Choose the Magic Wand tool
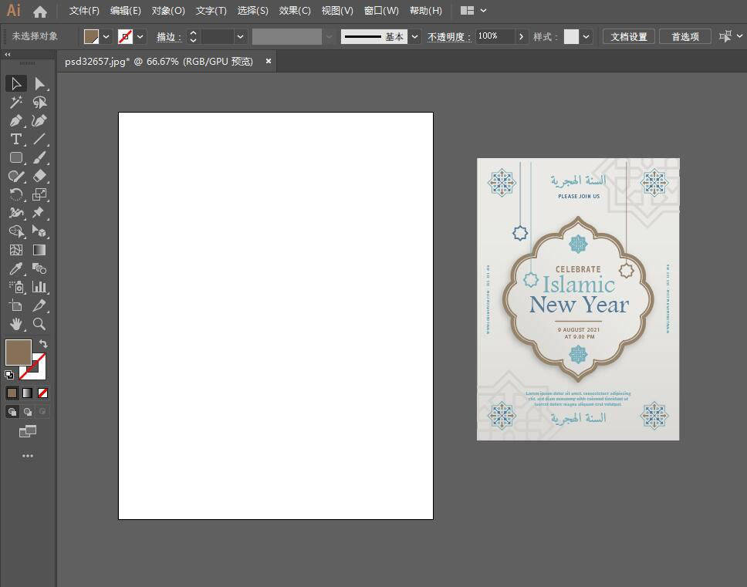Image resolution: width=747 pixels, height=587 pixels. (x=15, y=102)
